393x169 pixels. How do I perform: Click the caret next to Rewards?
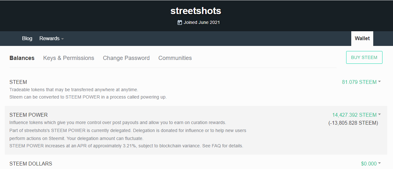click(62, 39)
